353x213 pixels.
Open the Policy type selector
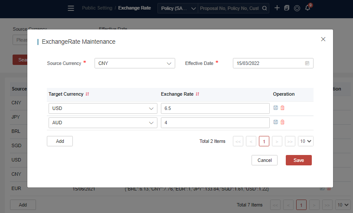178,8
